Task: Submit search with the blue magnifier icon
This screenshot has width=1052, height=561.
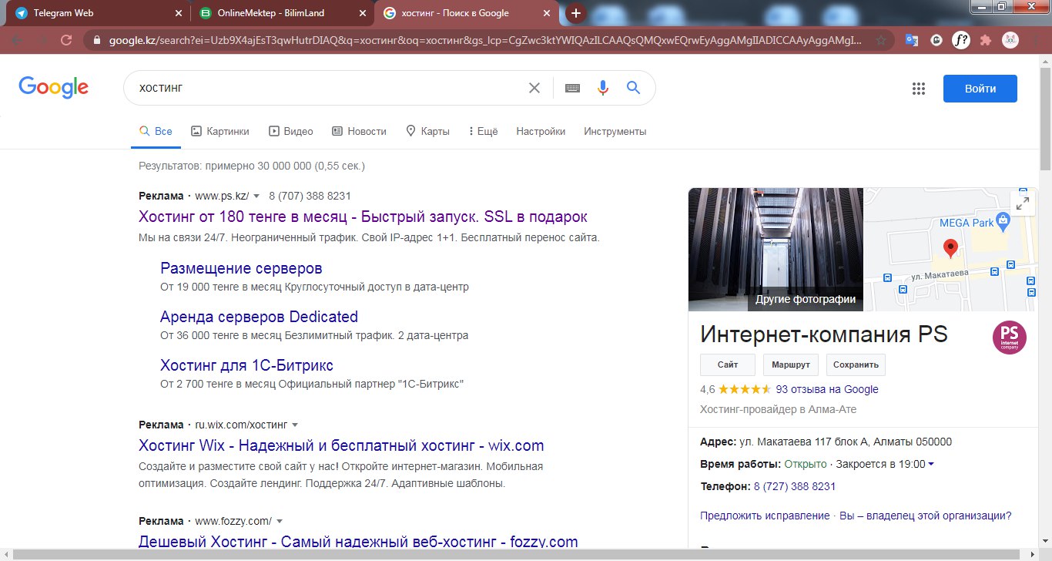Action: (633, 88)
